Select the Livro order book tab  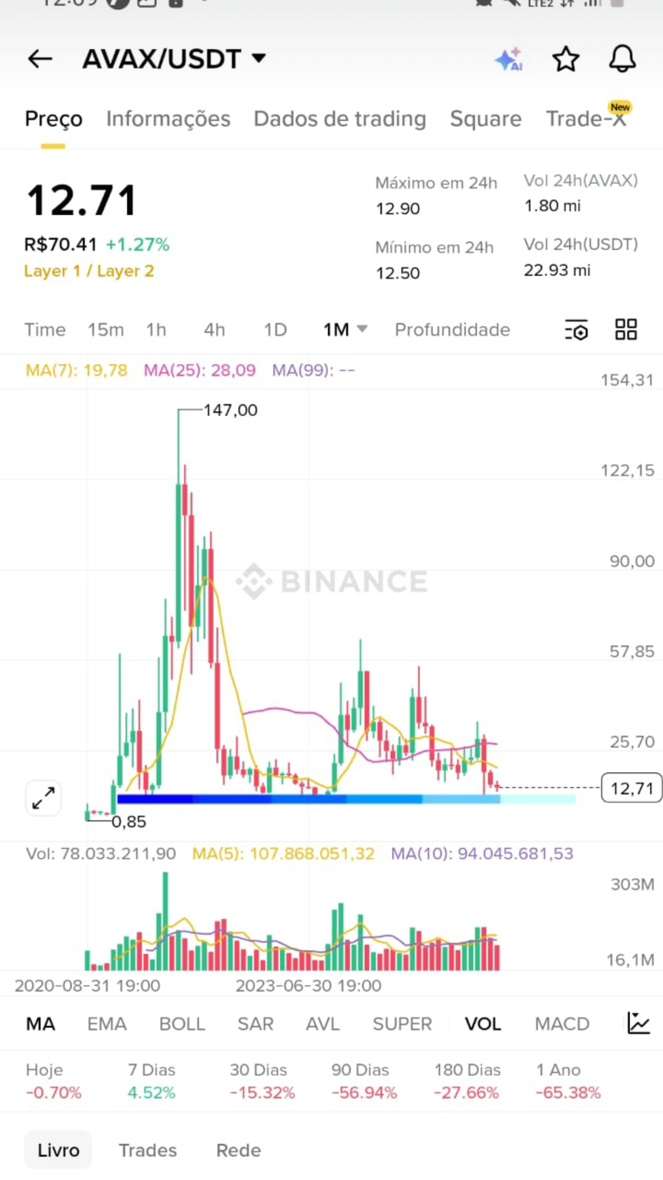[58, 1150]
